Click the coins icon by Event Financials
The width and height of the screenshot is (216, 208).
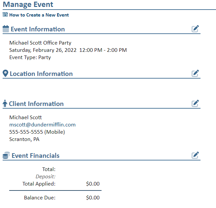click(x=6, y=156)
